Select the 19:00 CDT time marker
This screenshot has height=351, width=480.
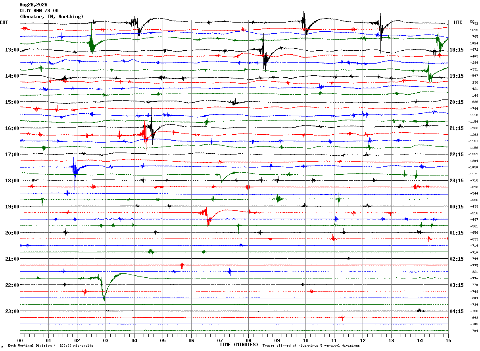(x=12, y=207)
